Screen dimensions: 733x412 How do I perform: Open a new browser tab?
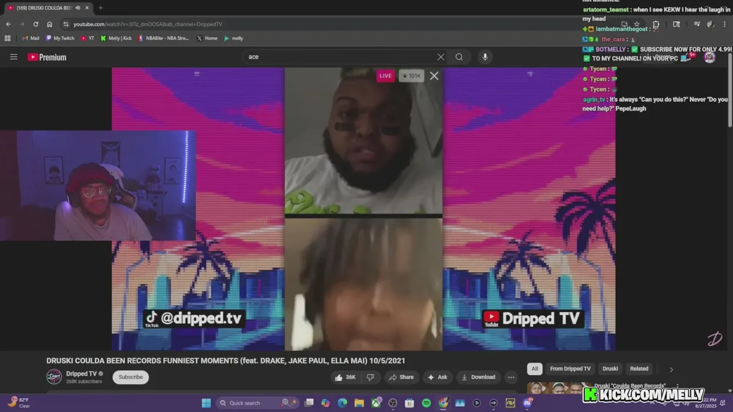101,8
